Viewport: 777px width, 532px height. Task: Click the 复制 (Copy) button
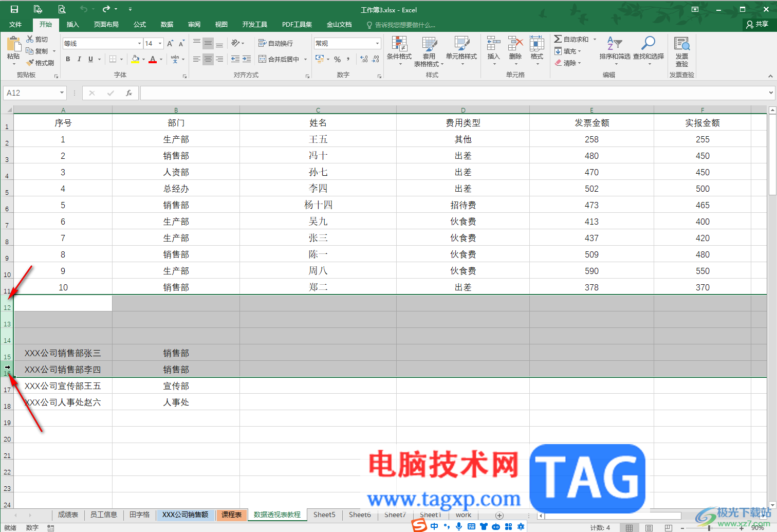coord(38,51)
